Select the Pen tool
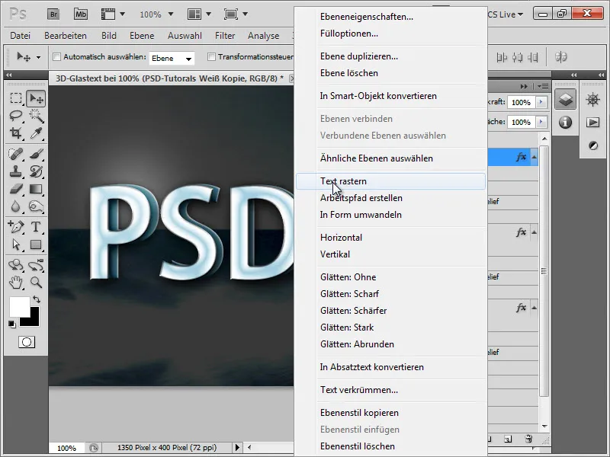 [x=16, y=226]
